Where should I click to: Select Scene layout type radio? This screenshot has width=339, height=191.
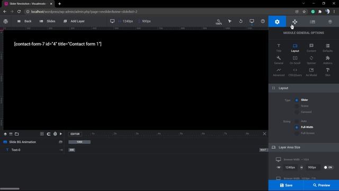297,106
